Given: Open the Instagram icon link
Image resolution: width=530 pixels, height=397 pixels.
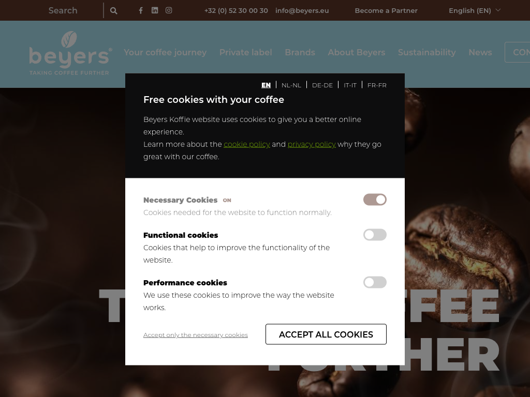Looking at the screenshot, I should pyautogui.click(x=169, y=10).
